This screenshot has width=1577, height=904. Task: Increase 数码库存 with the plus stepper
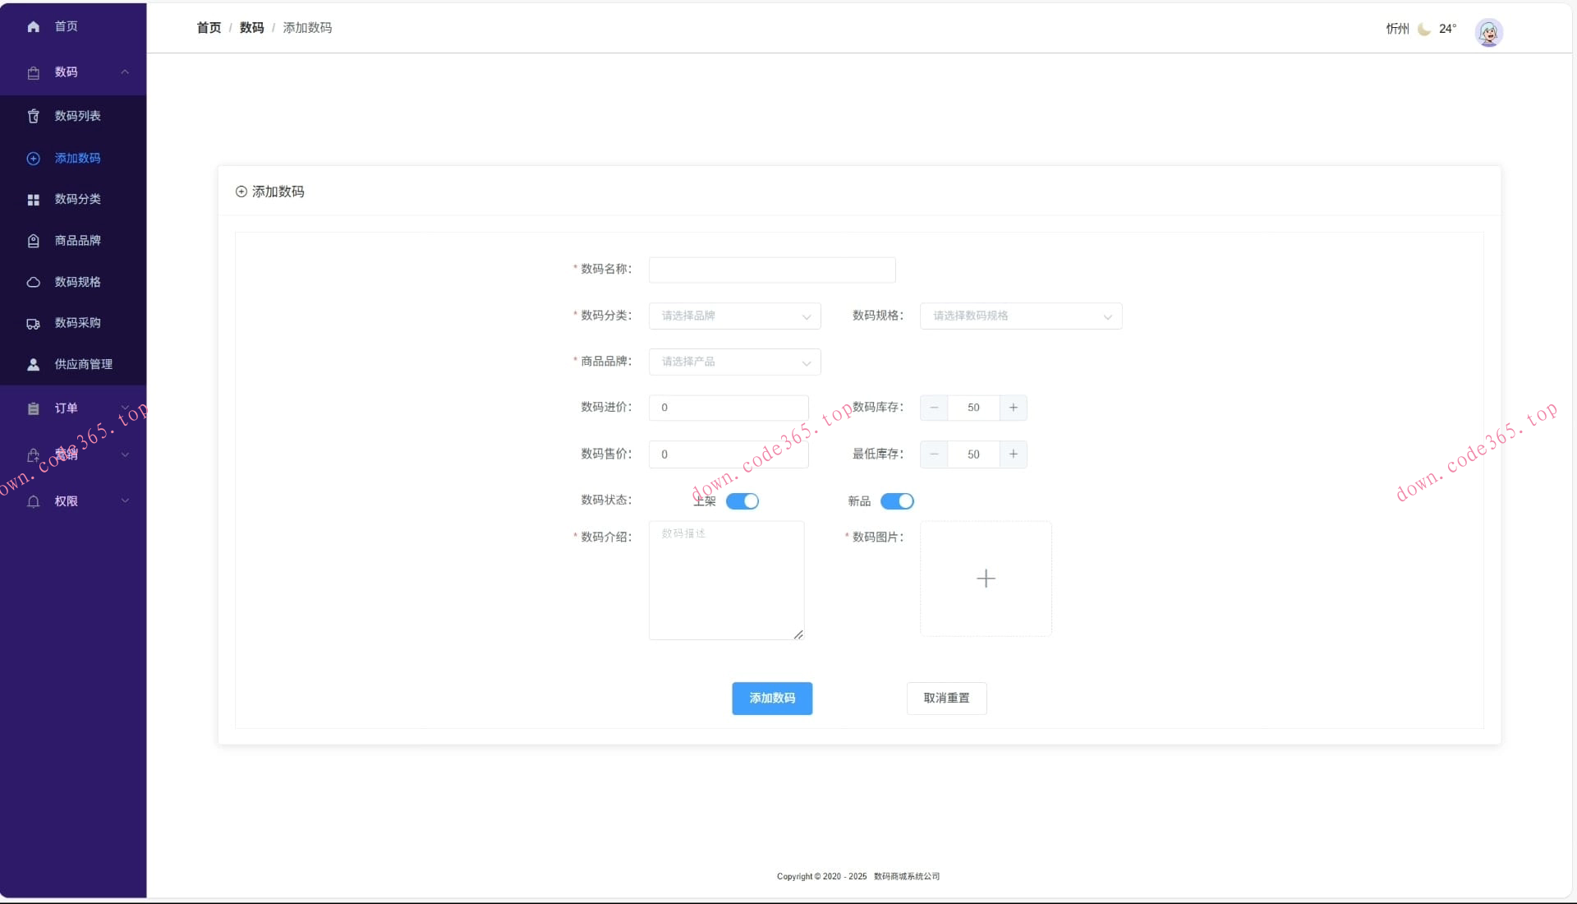point(1013,408)
